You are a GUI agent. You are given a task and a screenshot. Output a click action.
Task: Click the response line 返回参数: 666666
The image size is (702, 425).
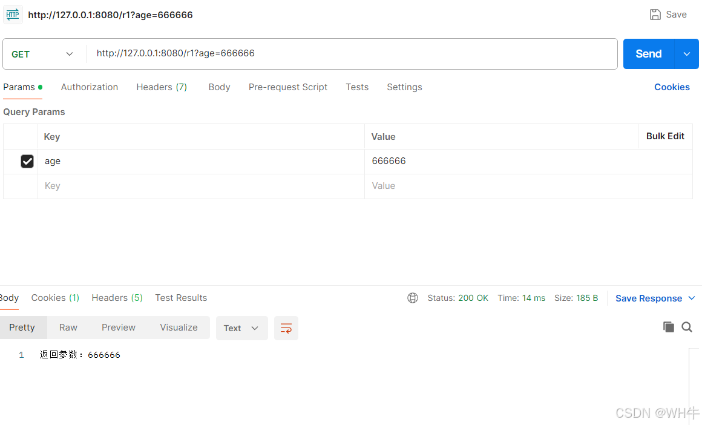[80, 355]
